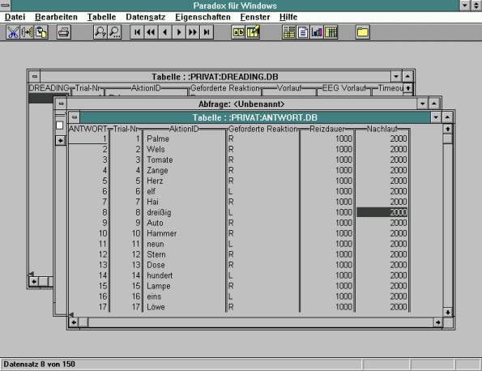Tick the checkbox in Abfrage window
This screenshot has width=482, height=371.
coord(60,125)
